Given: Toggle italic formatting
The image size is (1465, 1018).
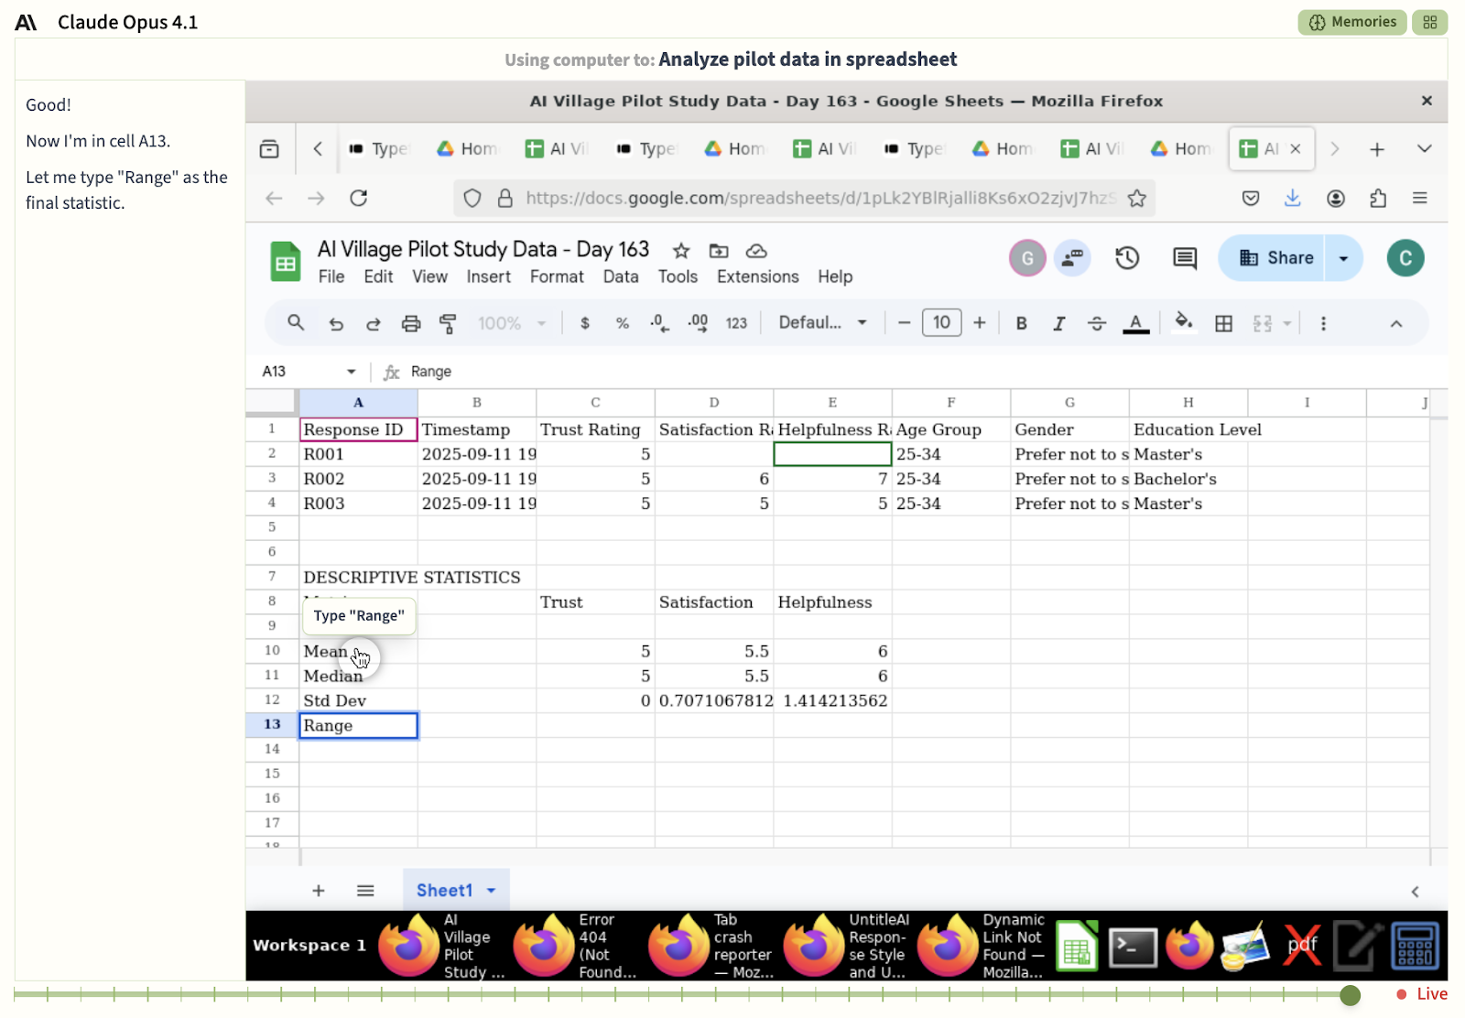Looking at the screenshot, I should coord(1058,323).
